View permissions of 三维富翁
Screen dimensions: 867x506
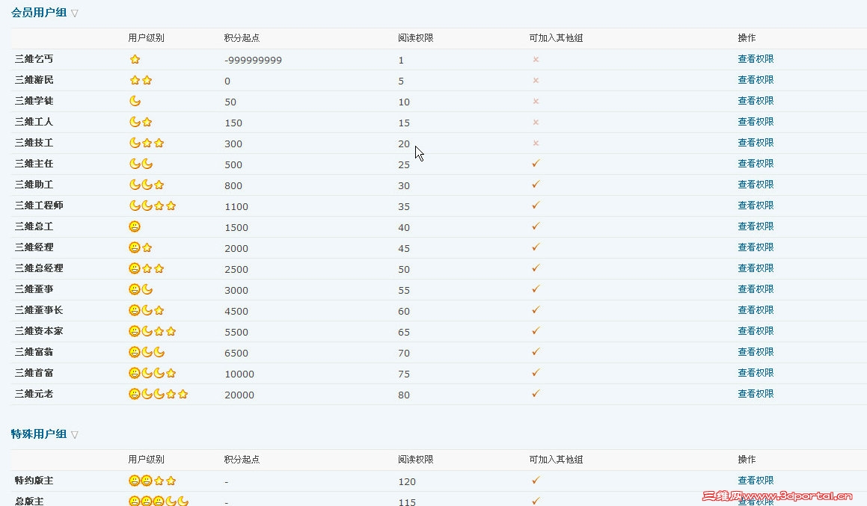pos(756,353)
